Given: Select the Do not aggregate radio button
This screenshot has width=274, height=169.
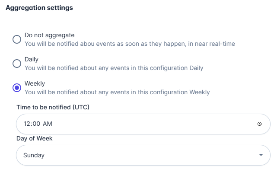Looking at the screenshot, I should [x=17, y=39].
